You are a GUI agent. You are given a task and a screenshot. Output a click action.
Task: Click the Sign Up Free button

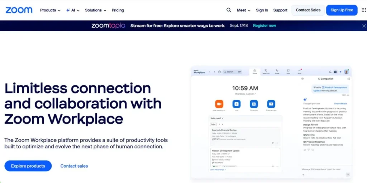coord(342,10)
